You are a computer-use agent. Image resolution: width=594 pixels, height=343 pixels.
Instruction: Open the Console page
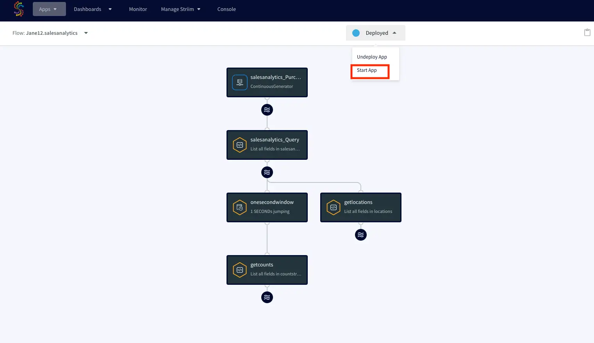click(227, 9)
